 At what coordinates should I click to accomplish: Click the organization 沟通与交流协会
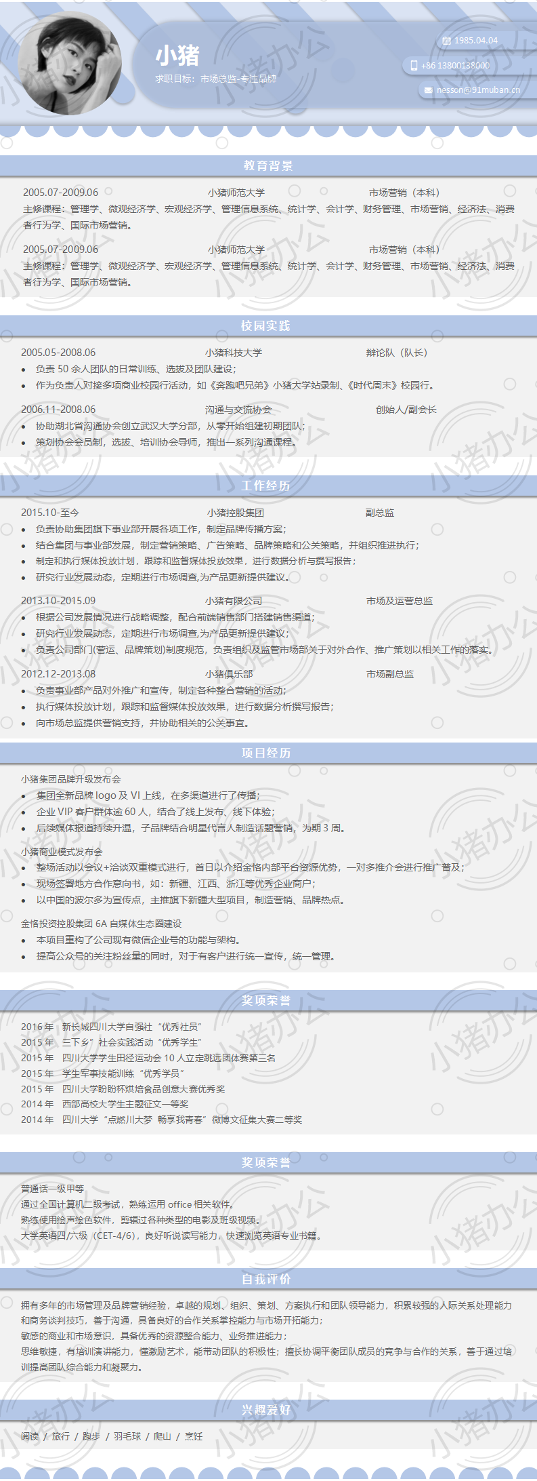(238, 410)
